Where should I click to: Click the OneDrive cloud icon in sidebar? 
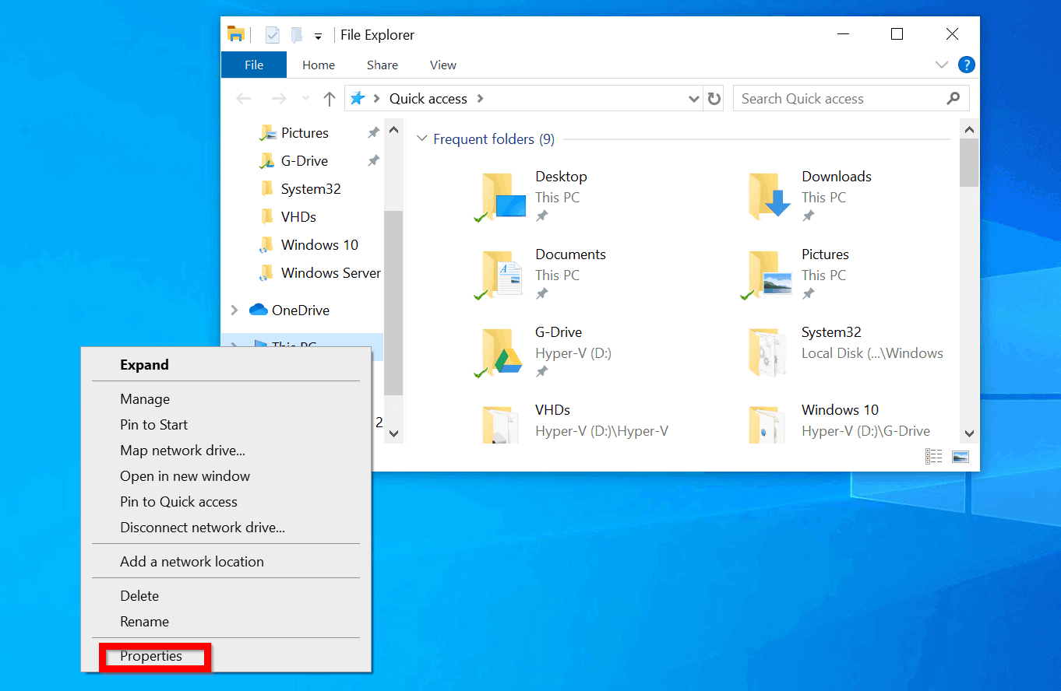click(257, 310)
